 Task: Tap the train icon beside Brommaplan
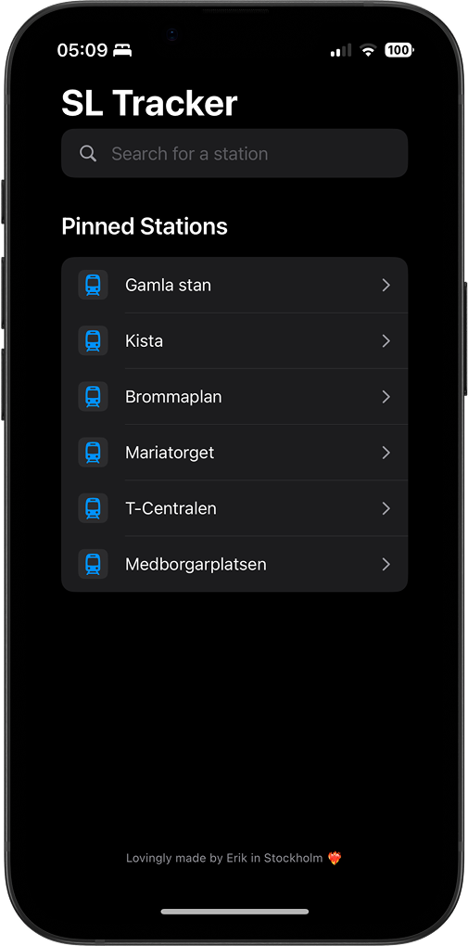pyautogui.click(x=93, y=396)
